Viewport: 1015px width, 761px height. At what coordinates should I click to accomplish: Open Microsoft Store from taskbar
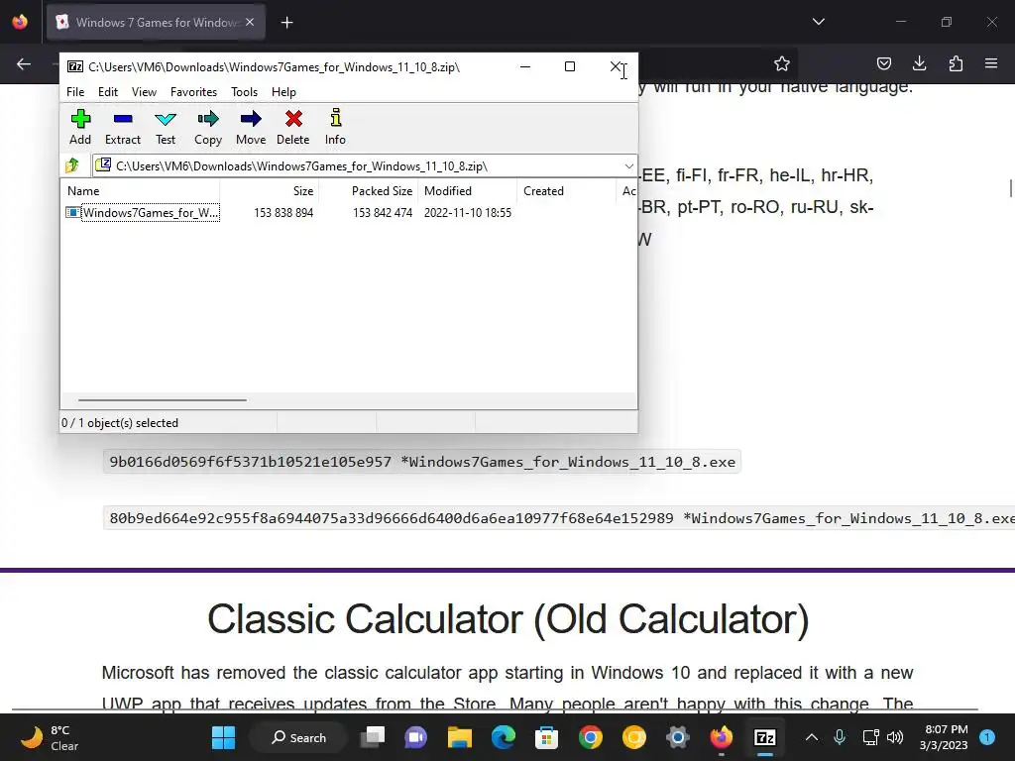(x=546, y=737)
